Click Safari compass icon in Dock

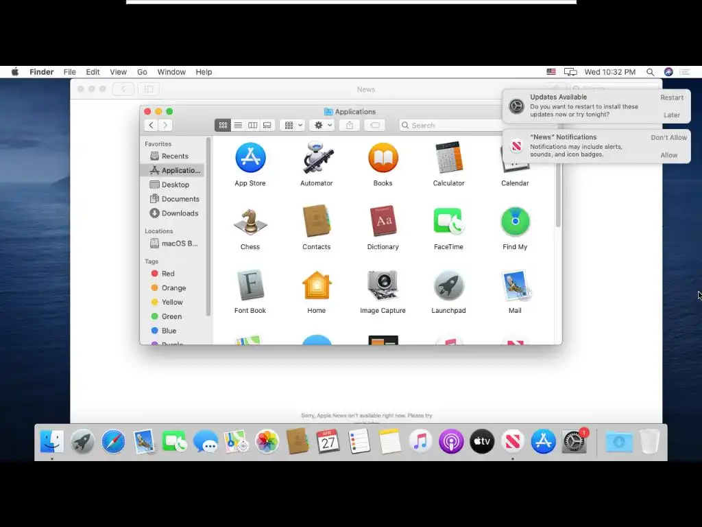point(113,441)
